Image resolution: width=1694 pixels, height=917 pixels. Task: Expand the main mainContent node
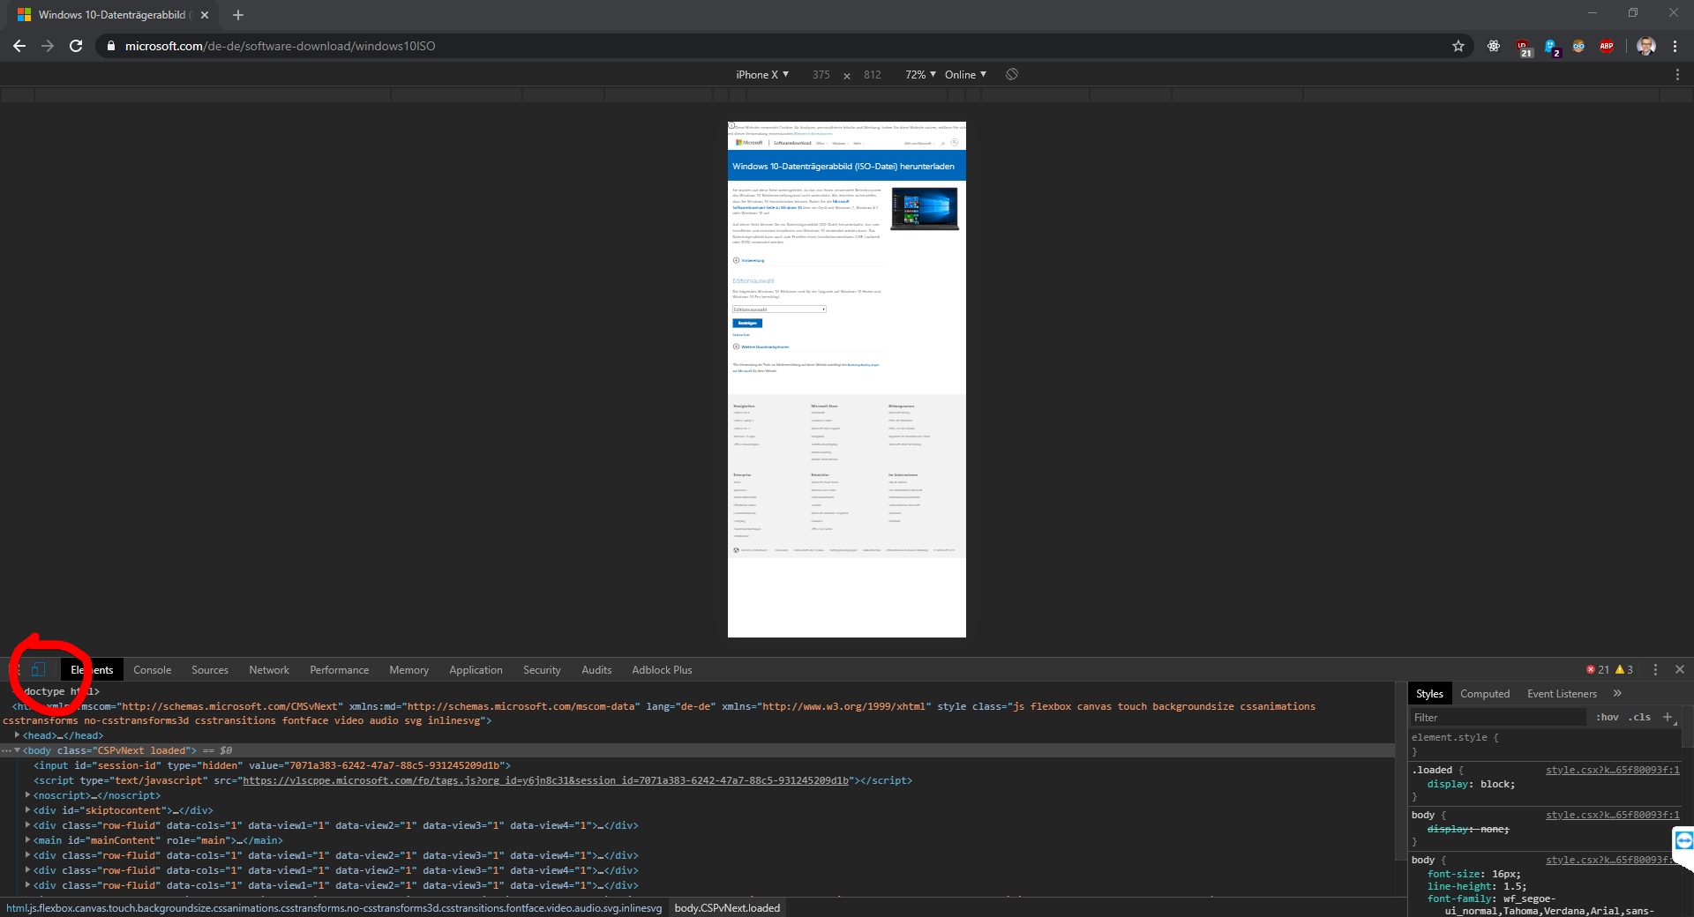pyautogui.click(x=27, y=840)
